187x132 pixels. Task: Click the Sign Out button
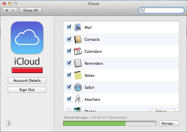tap(27, 90)
